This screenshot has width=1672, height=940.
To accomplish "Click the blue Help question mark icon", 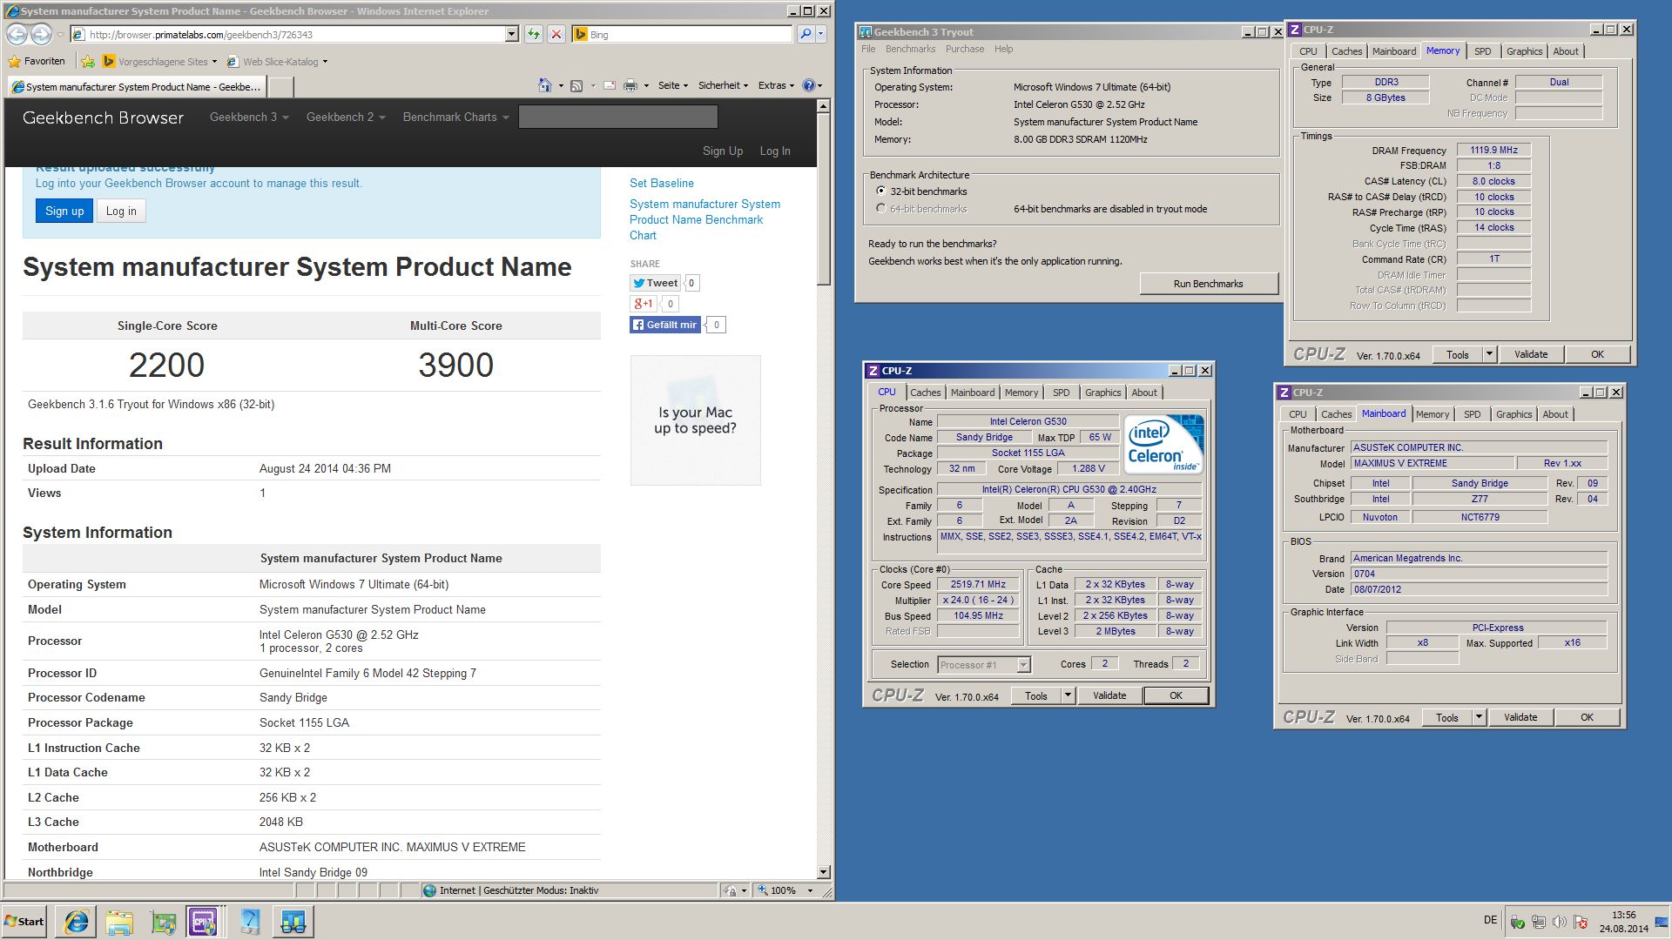I will click(808, 85).
